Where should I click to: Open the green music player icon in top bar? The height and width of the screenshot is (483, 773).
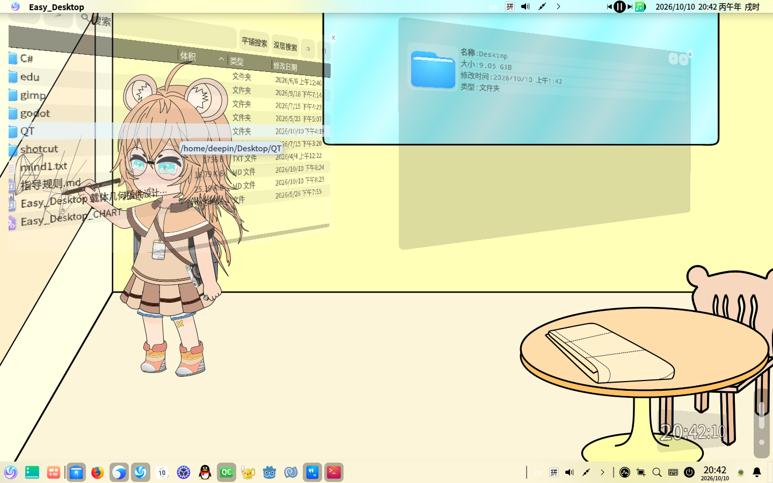click(640, 6)
